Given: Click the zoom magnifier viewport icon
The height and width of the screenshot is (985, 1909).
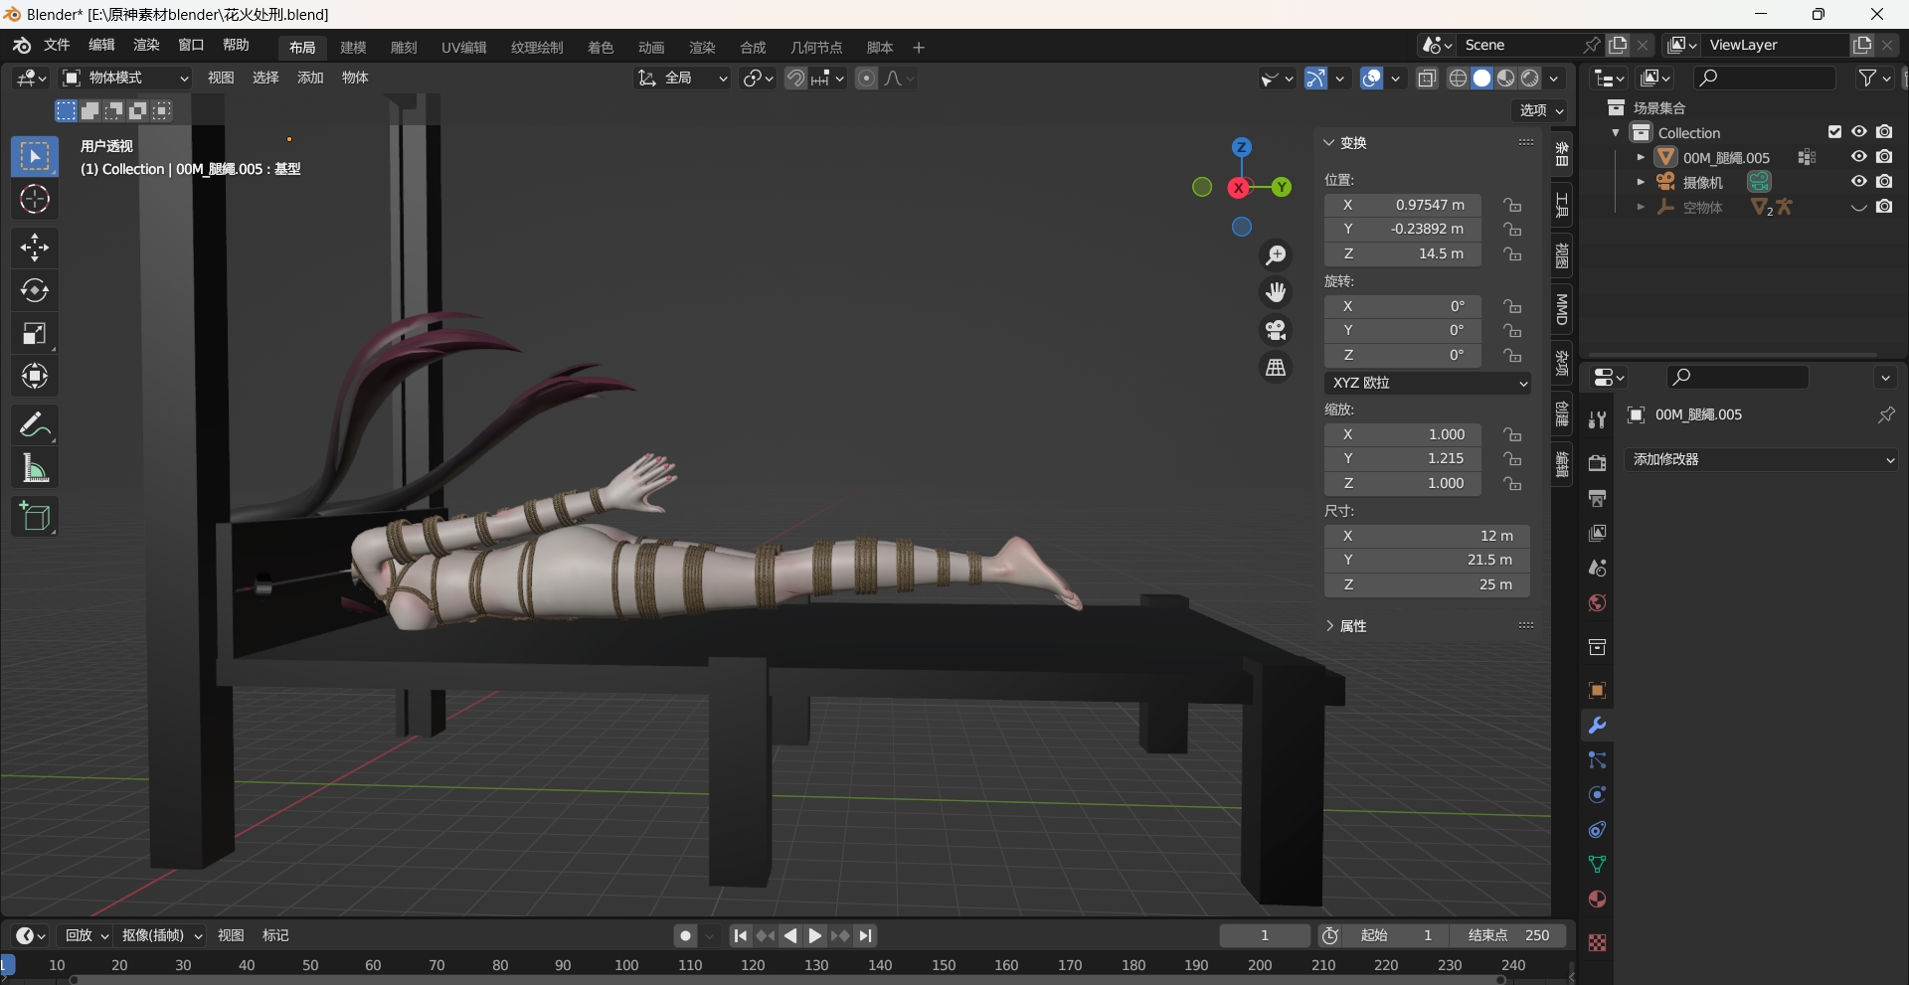Looking at the screenshot, I should click(x=1276, y=255).
